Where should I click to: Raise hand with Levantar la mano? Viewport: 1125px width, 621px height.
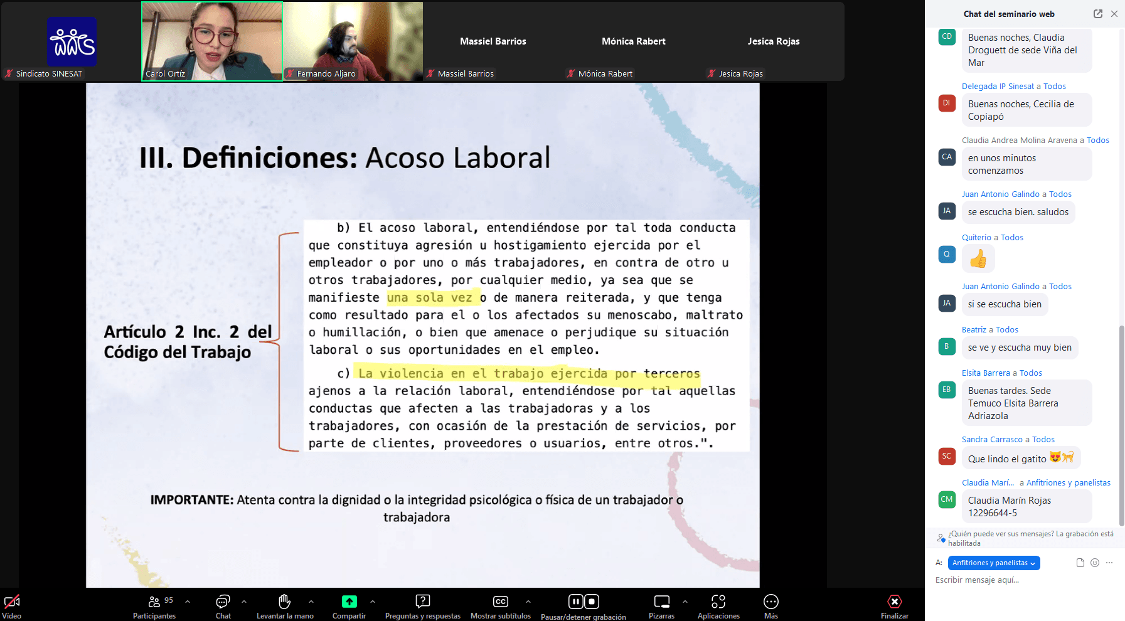(284, 602)
